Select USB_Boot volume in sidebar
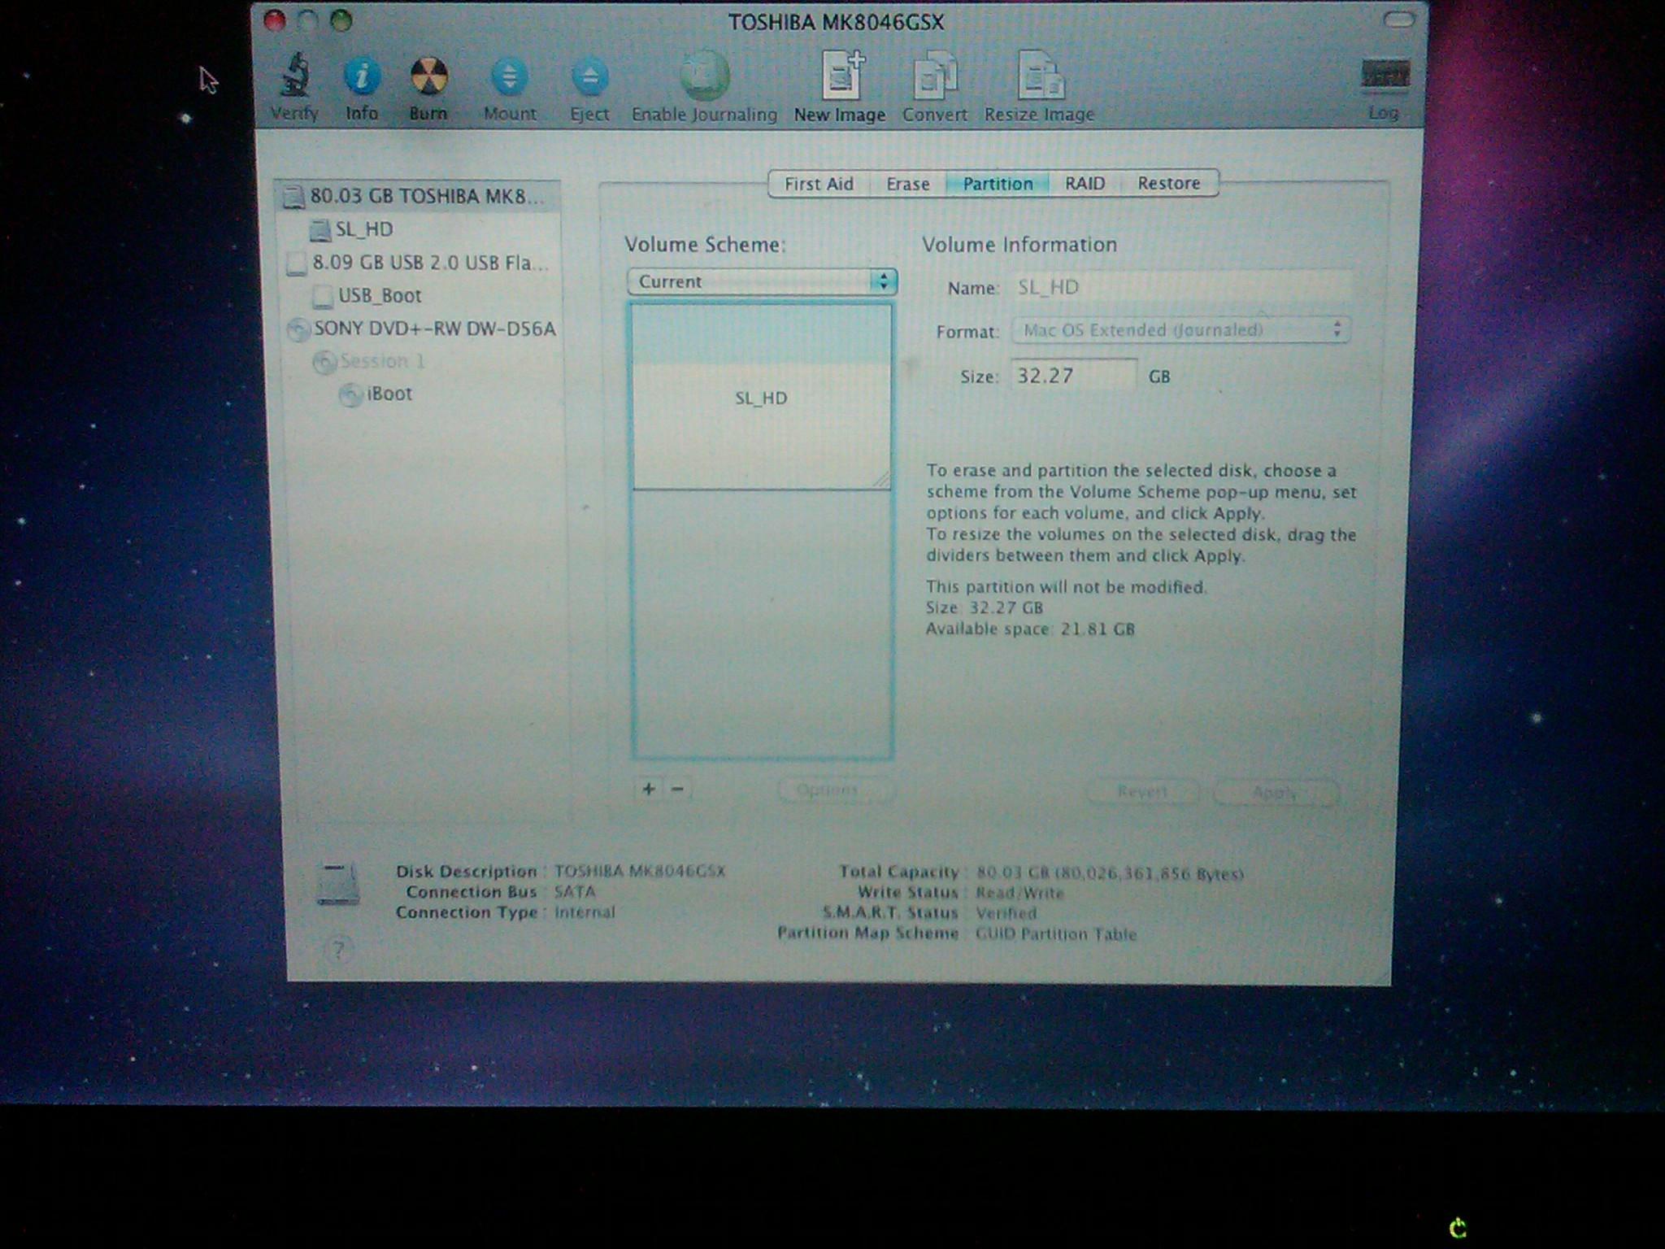Image resolution: width=1665 pixels, height=1249 pixels. [x=379, y=296]
